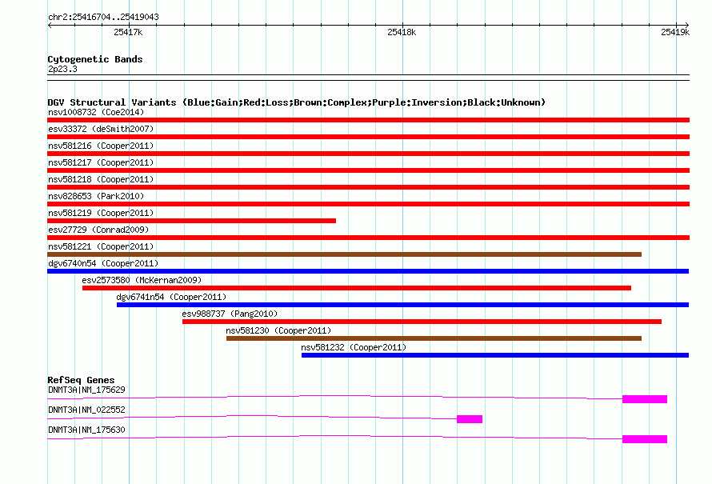Click the DNMT3A|NM_175630 exon block
This screenshot has width=712, height=484.
pyautogui.click(x=645, y=439)
